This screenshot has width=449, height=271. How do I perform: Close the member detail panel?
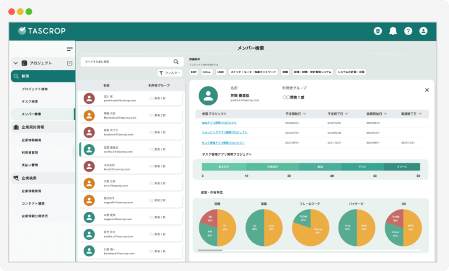click(x=427, y=90)
